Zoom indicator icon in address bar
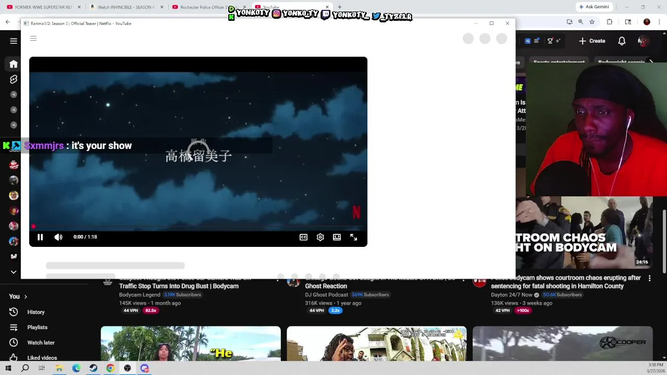The height and width of the screenshot is (375, 667). point(580,22)
